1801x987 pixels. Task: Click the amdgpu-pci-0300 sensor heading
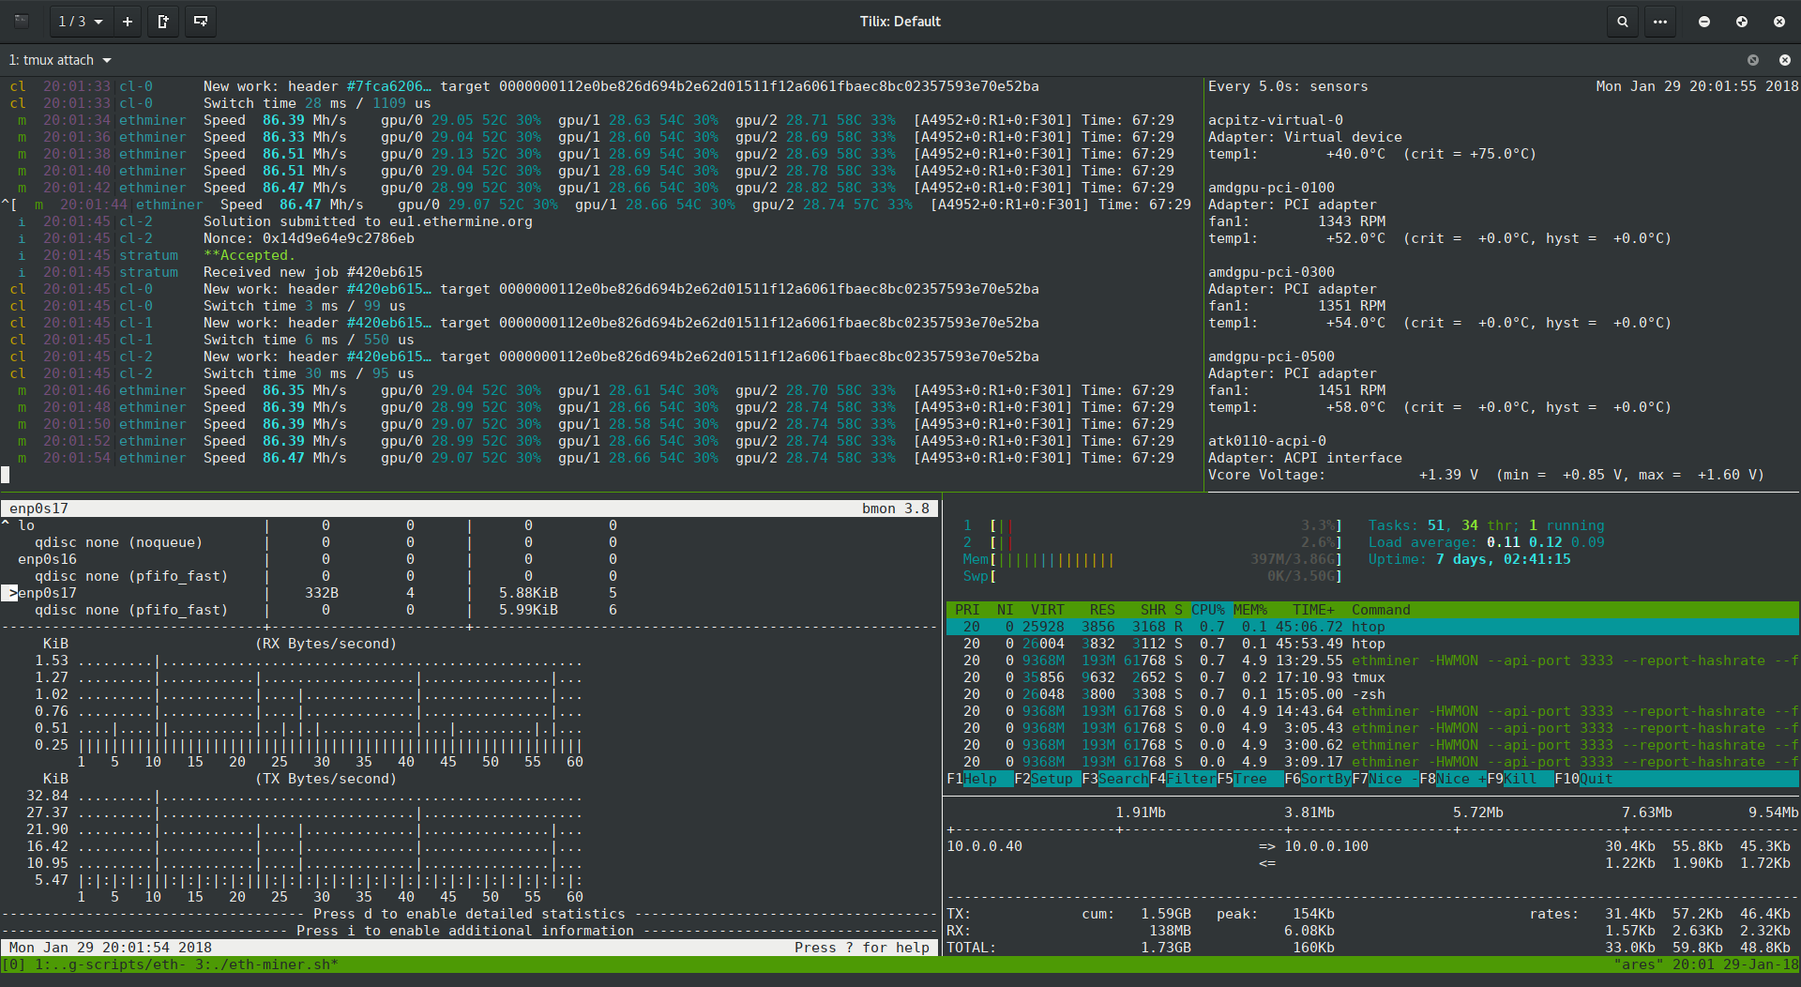tap(1271, 272)
